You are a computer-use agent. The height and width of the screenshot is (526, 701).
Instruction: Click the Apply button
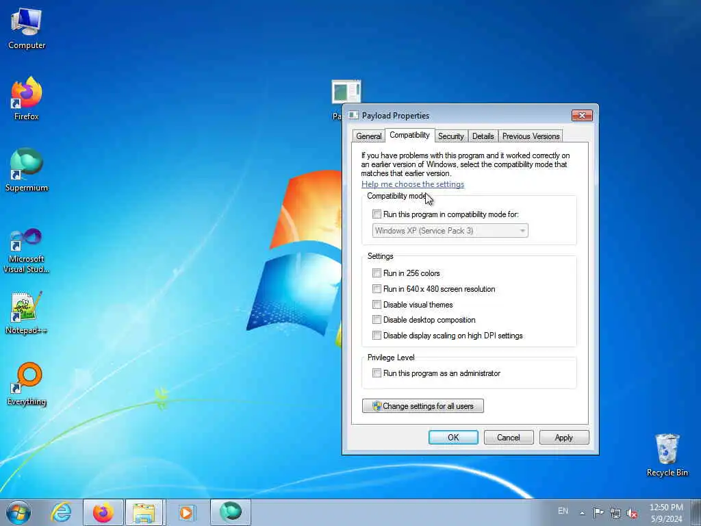click(x=564, y=437)
